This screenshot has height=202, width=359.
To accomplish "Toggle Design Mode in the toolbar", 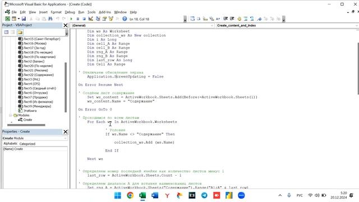I will tap(91, 19).
